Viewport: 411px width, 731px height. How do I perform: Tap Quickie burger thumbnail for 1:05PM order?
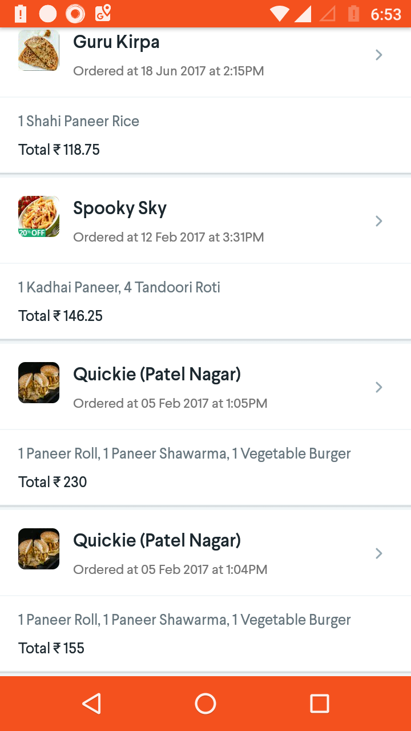39,383
